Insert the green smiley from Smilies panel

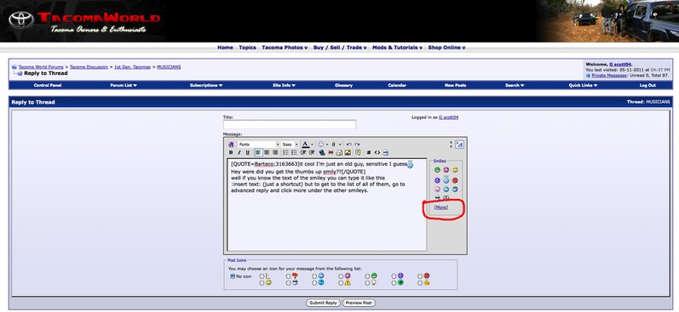(x=437, y=170)
